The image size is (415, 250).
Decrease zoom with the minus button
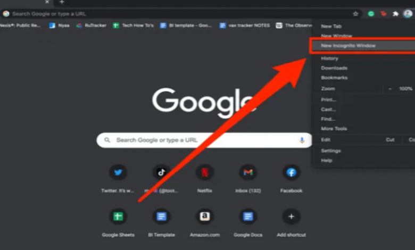click(389, 88)
